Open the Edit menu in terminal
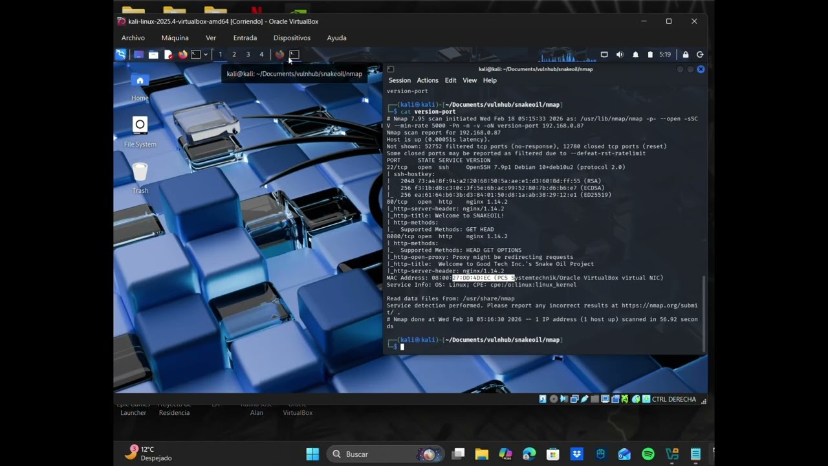Image resolution: width=828 pixels, height=466 pixels. 450,80
